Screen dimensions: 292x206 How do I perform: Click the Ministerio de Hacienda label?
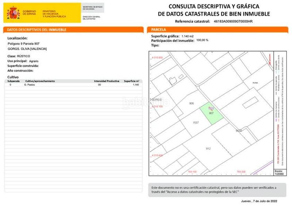[x=54, y=14]
